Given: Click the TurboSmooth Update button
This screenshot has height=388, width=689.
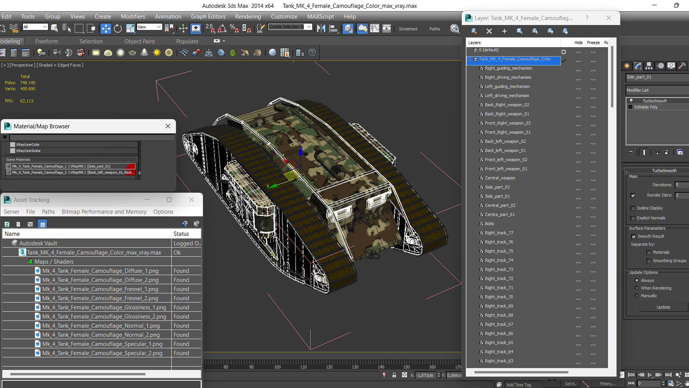Looking at the screenshot, I should [663, 307].
